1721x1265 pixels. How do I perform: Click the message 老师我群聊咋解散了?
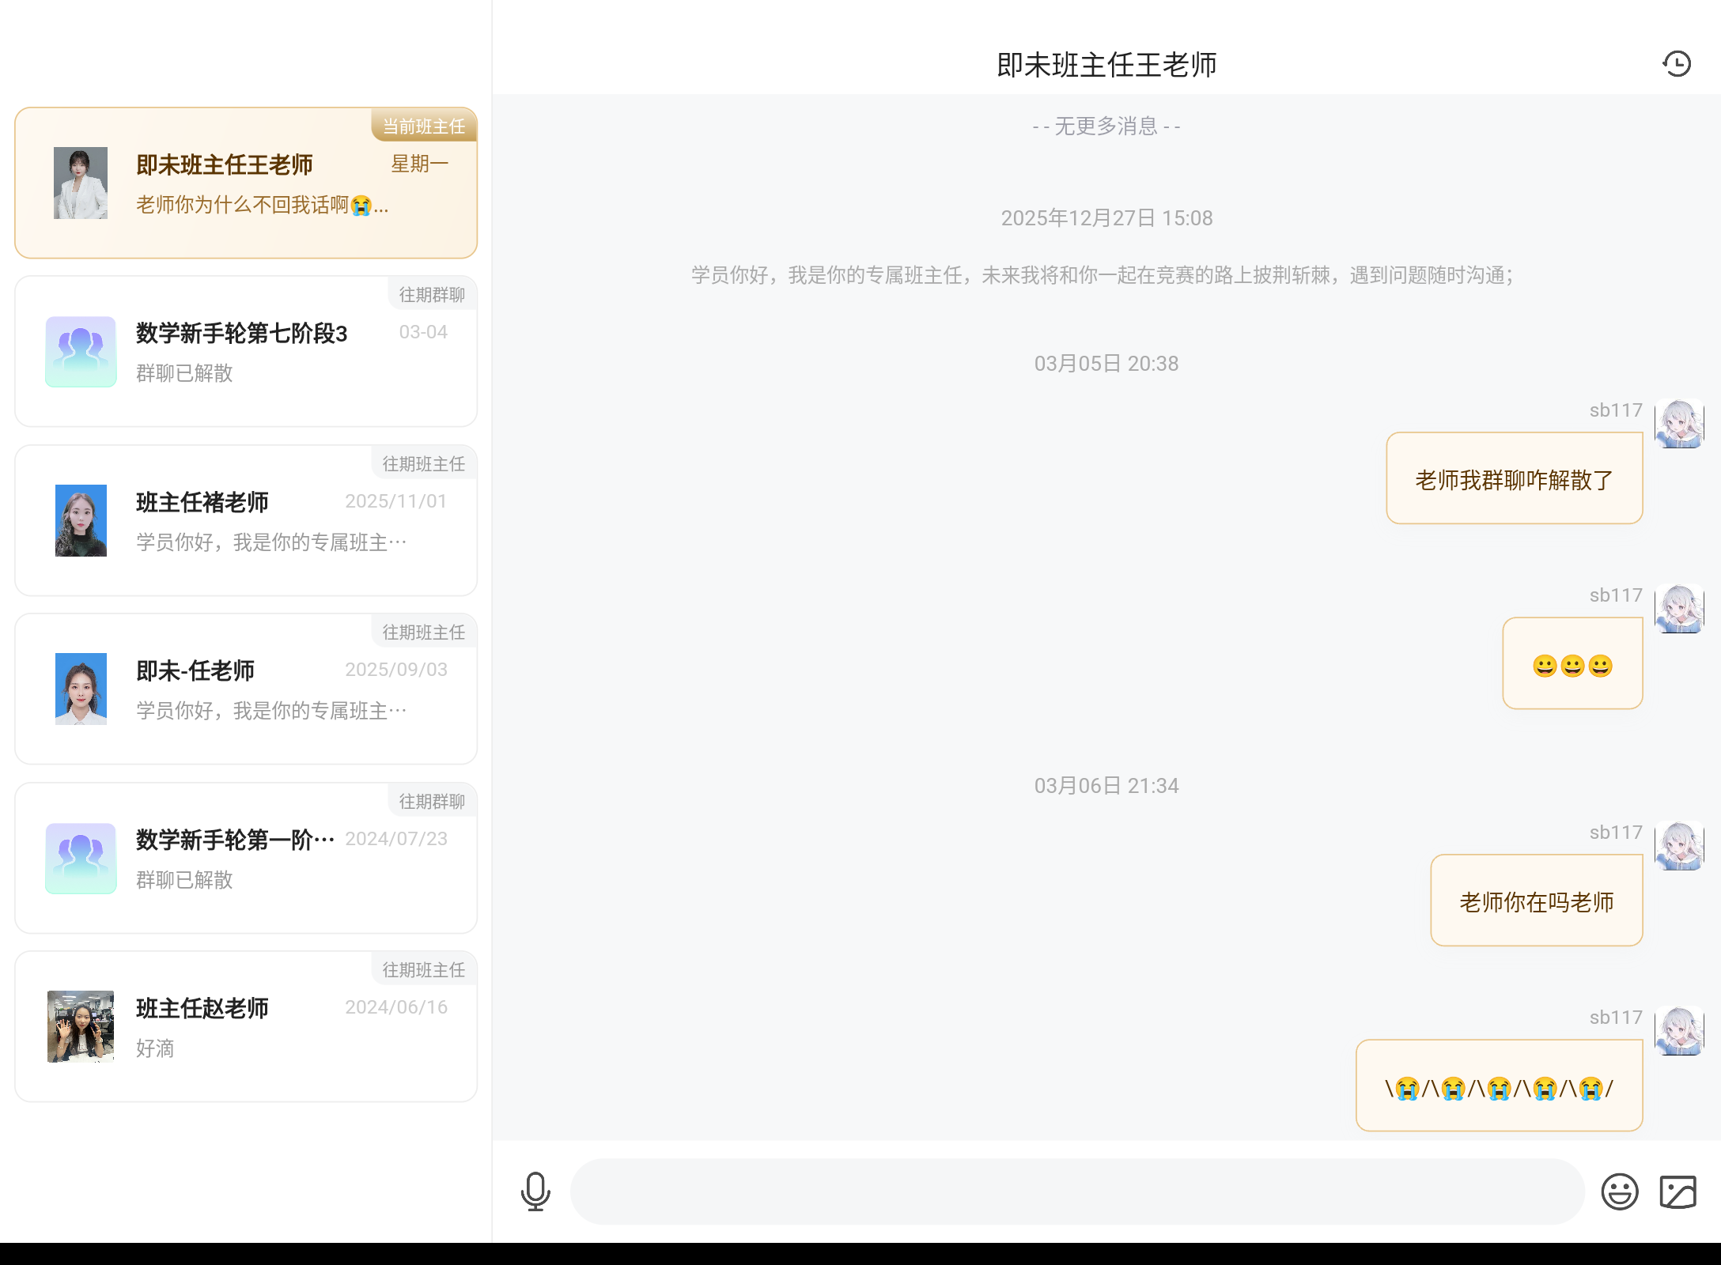[1513, 478]
